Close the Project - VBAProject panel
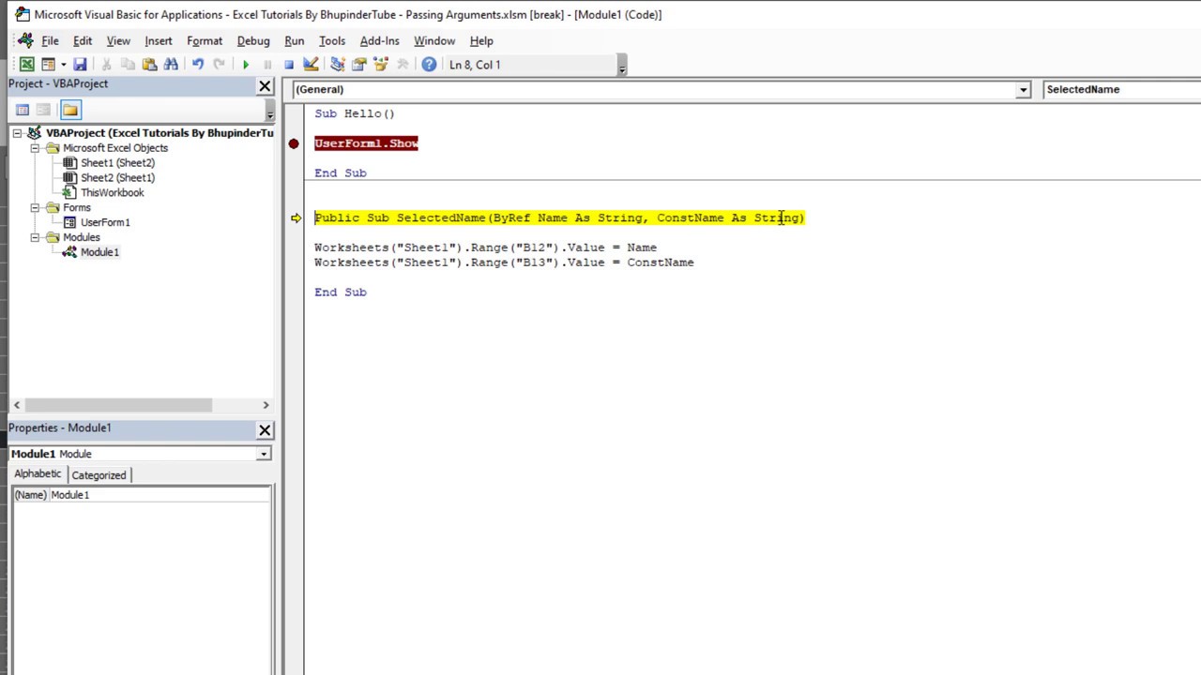 click(265, 86)
